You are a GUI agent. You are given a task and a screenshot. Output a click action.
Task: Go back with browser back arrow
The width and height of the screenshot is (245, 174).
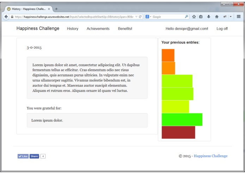[x=6, y=17]
